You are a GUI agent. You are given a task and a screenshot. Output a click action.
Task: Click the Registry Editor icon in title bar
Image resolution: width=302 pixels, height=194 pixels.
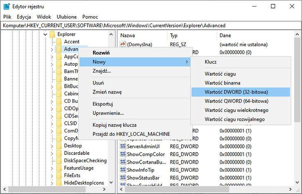7,6
